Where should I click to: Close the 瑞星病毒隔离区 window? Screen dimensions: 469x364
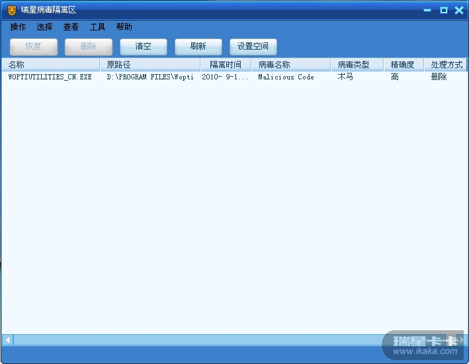click(x=459, y=10)
